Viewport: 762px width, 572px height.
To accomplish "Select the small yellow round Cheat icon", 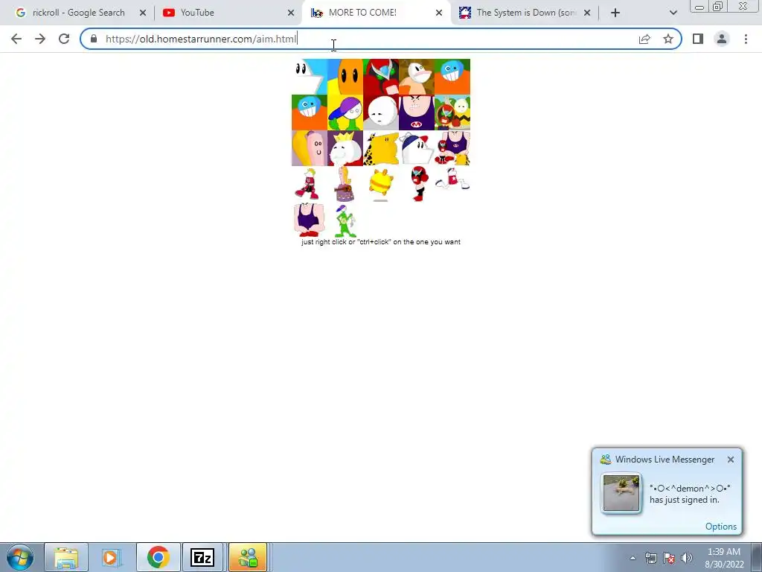I will point(380,183).
